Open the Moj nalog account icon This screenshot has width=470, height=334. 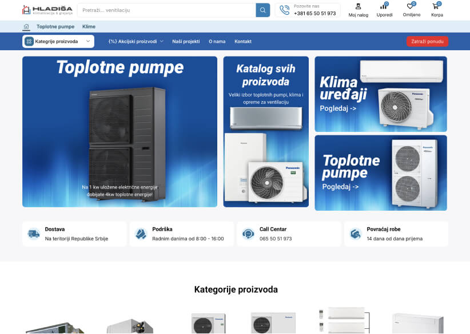(358, 7)
